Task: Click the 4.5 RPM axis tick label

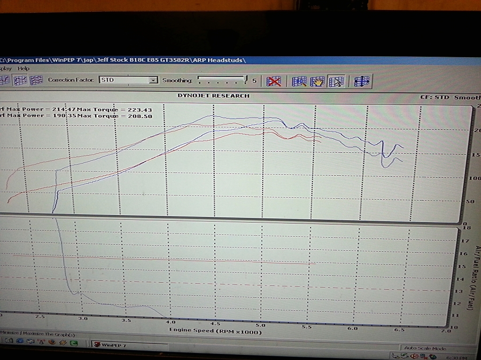Action: [x=215, y=324]
